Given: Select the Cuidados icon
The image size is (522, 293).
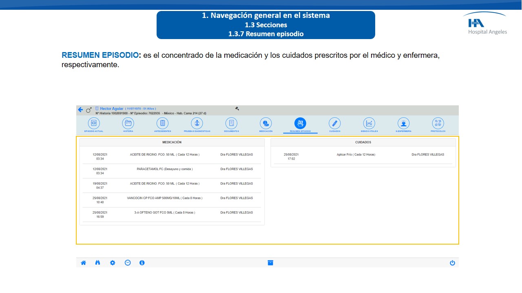Looking at the screenshot, I should (x=334, y=123).
